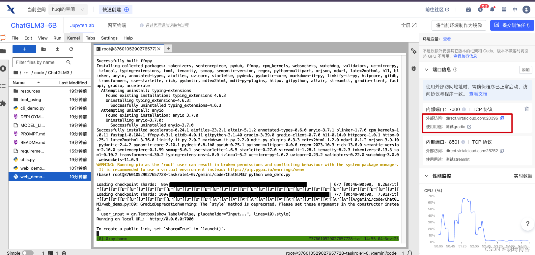Refresh the file browser list

(71, 49)
